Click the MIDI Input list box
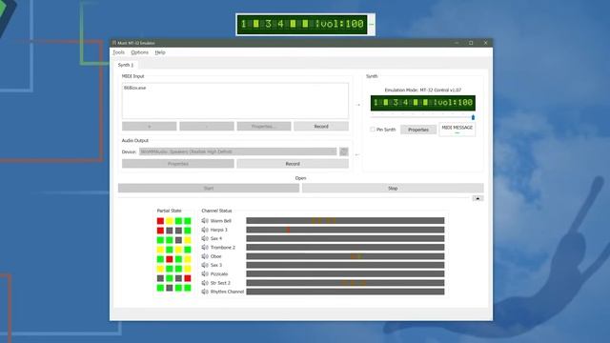 pos(235,101)
